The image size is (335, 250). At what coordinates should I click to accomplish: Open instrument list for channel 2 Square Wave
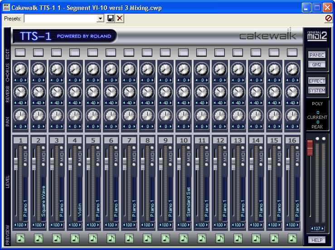click(x=44, y=199)
